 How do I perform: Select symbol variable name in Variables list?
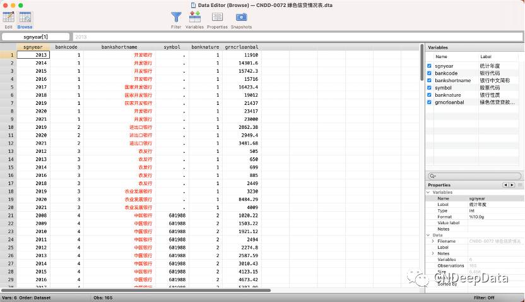[x=443, y=88]
